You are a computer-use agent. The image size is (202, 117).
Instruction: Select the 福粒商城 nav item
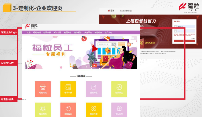37,33
